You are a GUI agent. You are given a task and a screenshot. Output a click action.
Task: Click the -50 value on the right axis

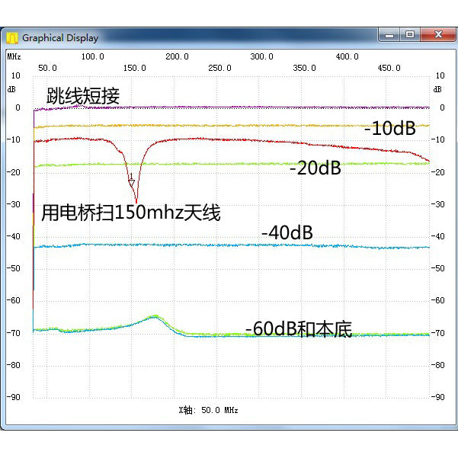439,268
